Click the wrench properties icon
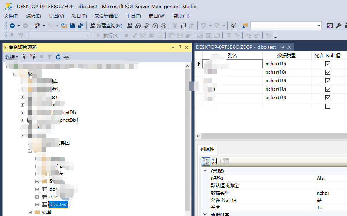 pos(339,26)
